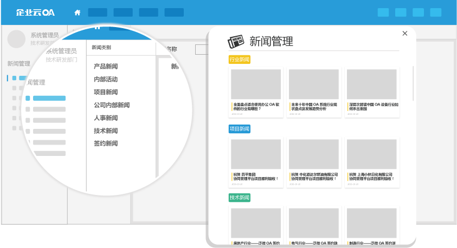Click the home icon in the top bar
This screenshot has height=248, width=457.
(x=78, y=12)
